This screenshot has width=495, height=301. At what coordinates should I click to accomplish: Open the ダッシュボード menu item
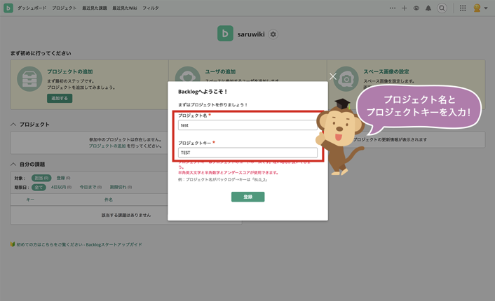(32, 8)
